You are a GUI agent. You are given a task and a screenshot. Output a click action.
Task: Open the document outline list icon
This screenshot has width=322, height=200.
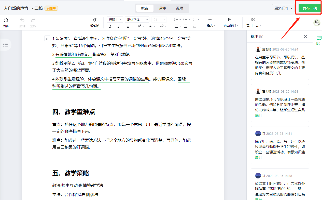point(5,45)
